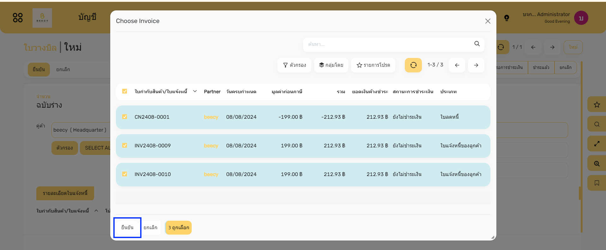Uncheck the INV2408-0009 row checkbox
606x250 pixels.
pos(125,145)
